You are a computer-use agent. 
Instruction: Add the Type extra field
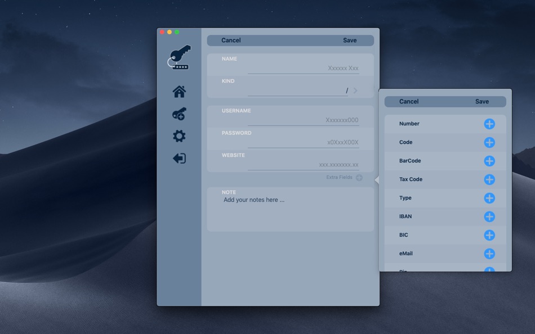coord(489,198)
